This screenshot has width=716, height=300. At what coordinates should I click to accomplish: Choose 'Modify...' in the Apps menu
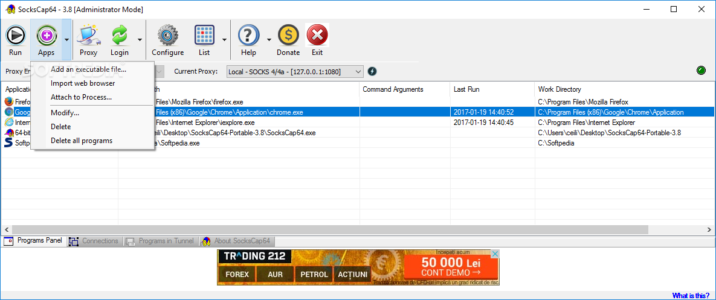[65, 113]
